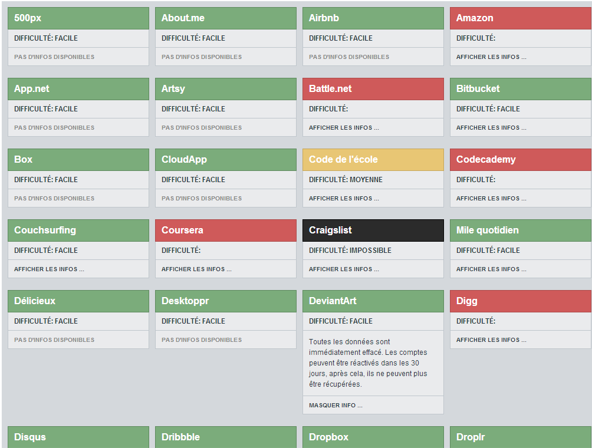The image size is (592, 448).
Task: Click the Code de l'école header
Action: [x=373, y=160]
